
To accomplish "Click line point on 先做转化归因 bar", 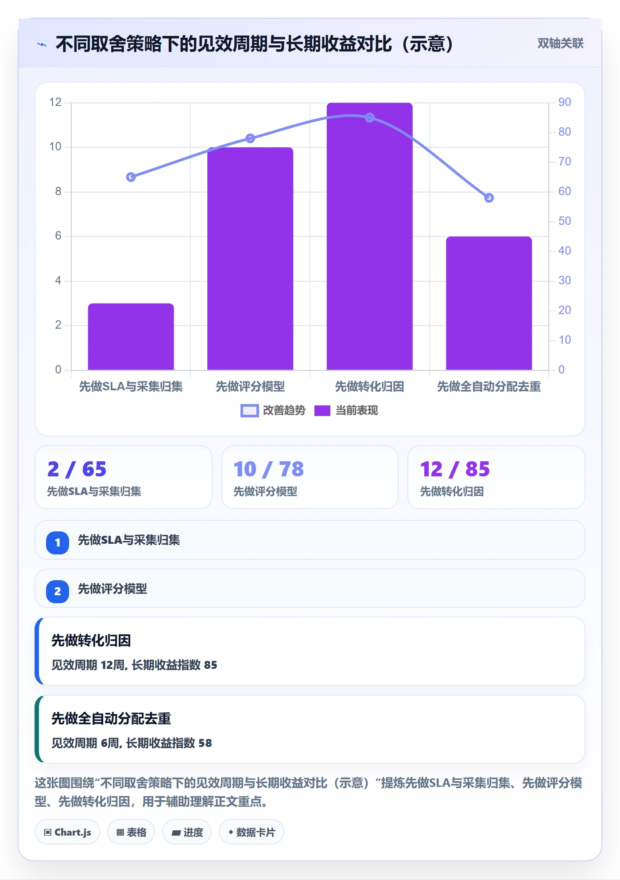I will click(370, 118).
